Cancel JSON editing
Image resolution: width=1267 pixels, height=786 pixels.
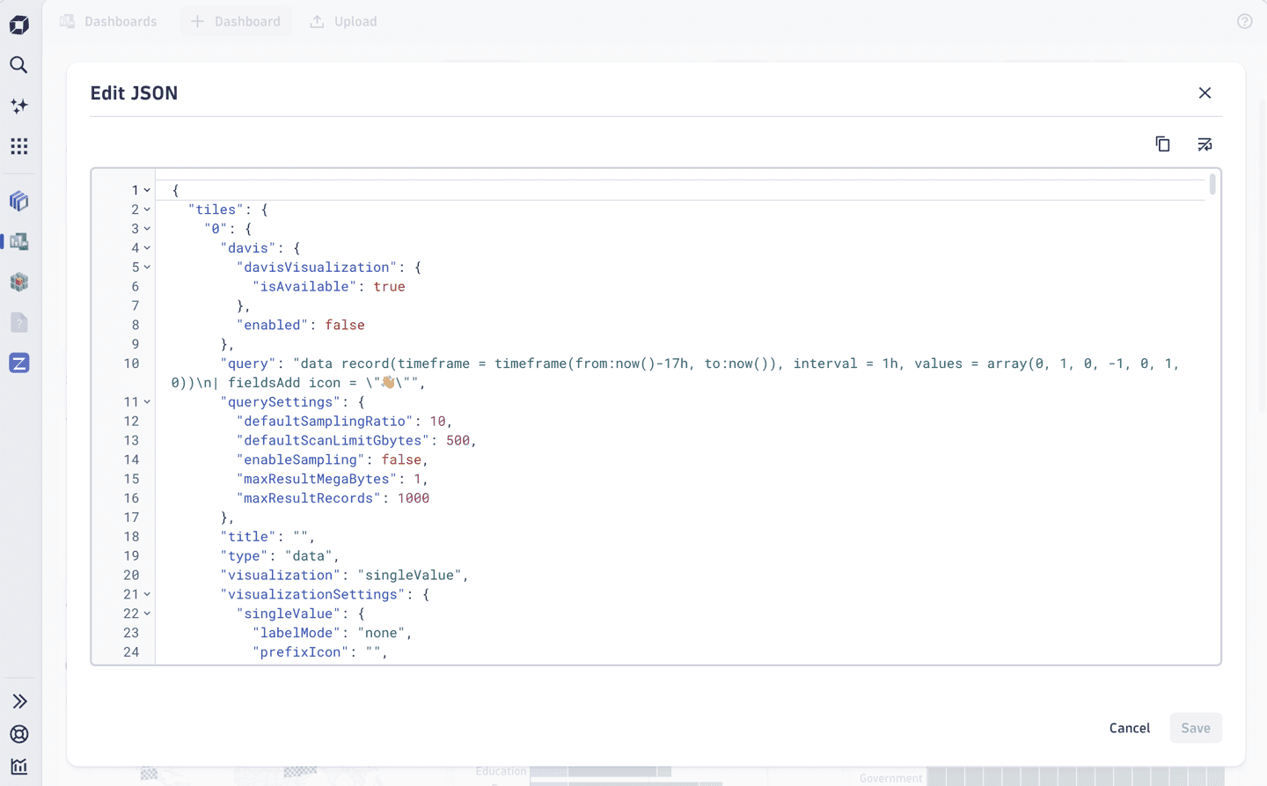[1129, 728]
